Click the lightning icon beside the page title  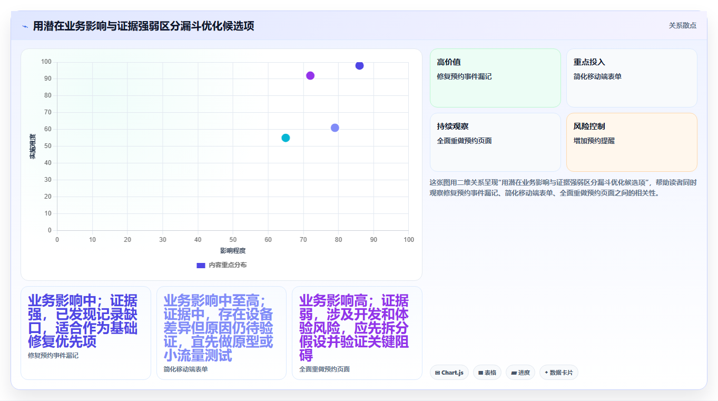point(25,26)
